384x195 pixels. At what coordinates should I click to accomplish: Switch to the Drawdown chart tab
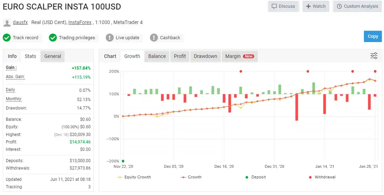click(205, 56)
